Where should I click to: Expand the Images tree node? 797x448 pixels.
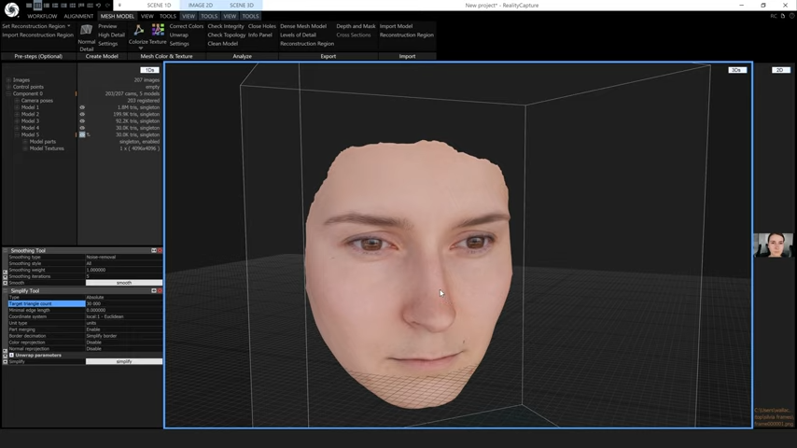coord(8,80)
